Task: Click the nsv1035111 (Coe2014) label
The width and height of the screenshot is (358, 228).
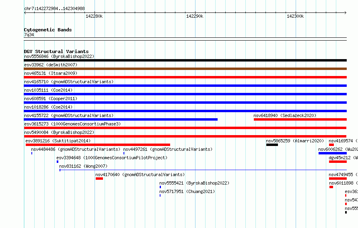Action: pyautogui.click(x=48, y=90)
